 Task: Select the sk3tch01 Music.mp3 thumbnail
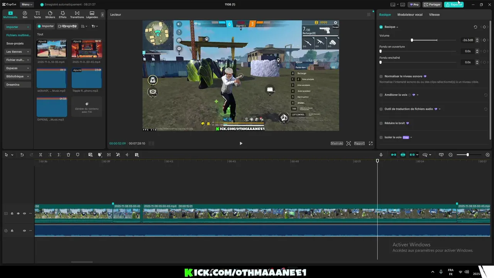tap(52, 78)
